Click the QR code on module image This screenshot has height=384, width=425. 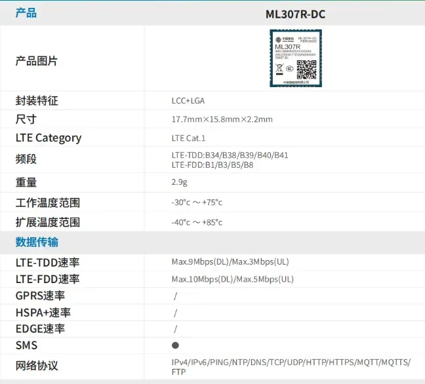306,69
